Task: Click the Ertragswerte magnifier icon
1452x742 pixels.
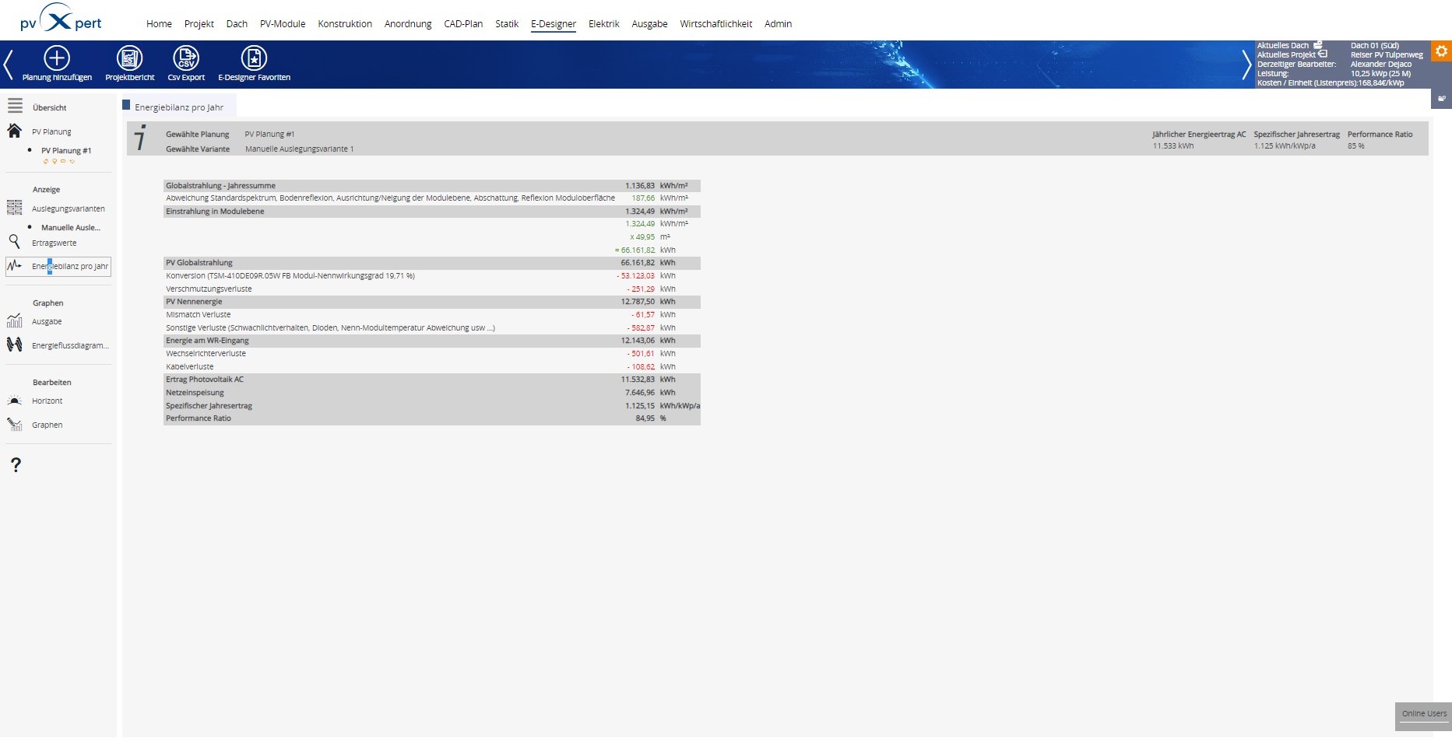Action: coord(14,242)
